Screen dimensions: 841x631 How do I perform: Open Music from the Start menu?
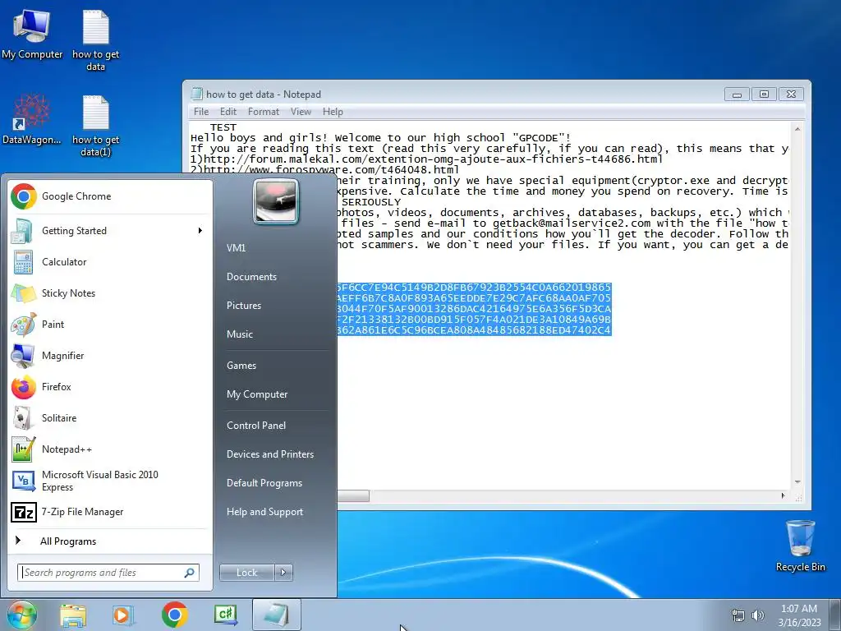[x=239, y=334]
